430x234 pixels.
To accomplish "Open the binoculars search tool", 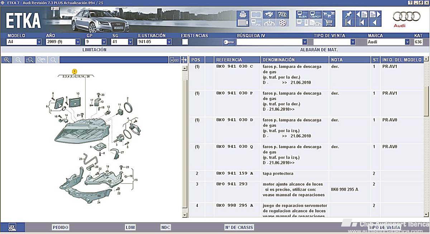I will coord(269,15).
